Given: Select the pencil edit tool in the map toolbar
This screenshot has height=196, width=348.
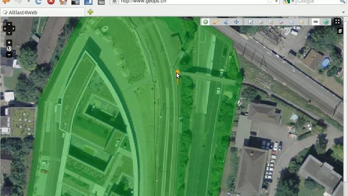Looking at the screenshot, I should (x=216, y=22).
